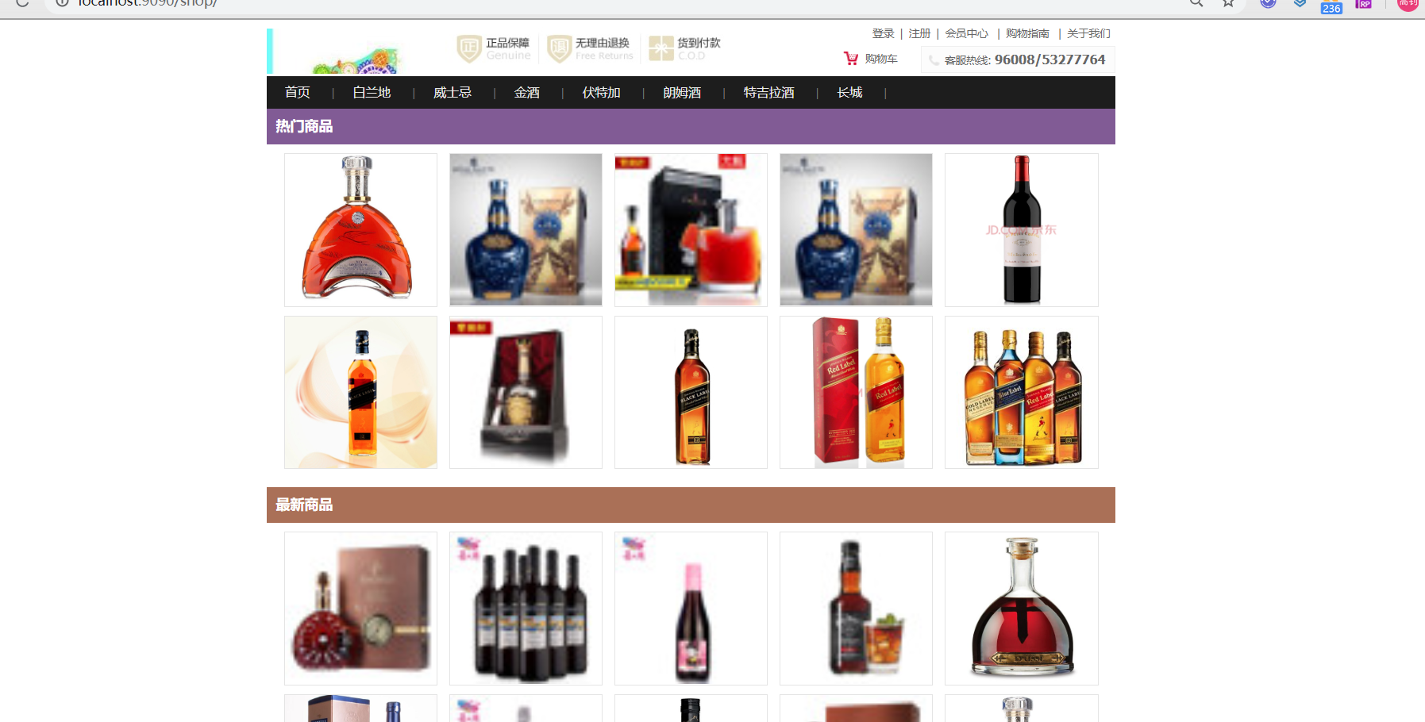This screenshot has width=1425, height=722.
Task: Click the extension badge showing 236
Action: coord(1331,8)
